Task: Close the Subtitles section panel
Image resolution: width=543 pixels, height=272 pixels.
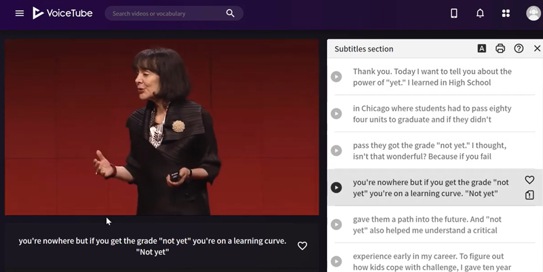Action: 537,48
